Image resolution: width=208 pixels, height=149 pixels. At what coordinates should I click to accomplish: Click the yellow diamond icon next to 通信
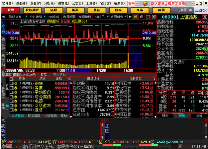(16, 110)
